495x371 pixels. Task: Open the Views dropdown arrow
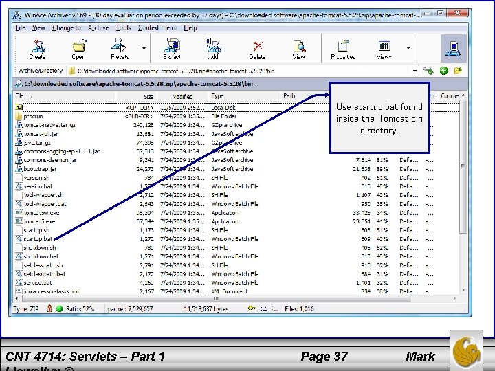click(408, 48)
